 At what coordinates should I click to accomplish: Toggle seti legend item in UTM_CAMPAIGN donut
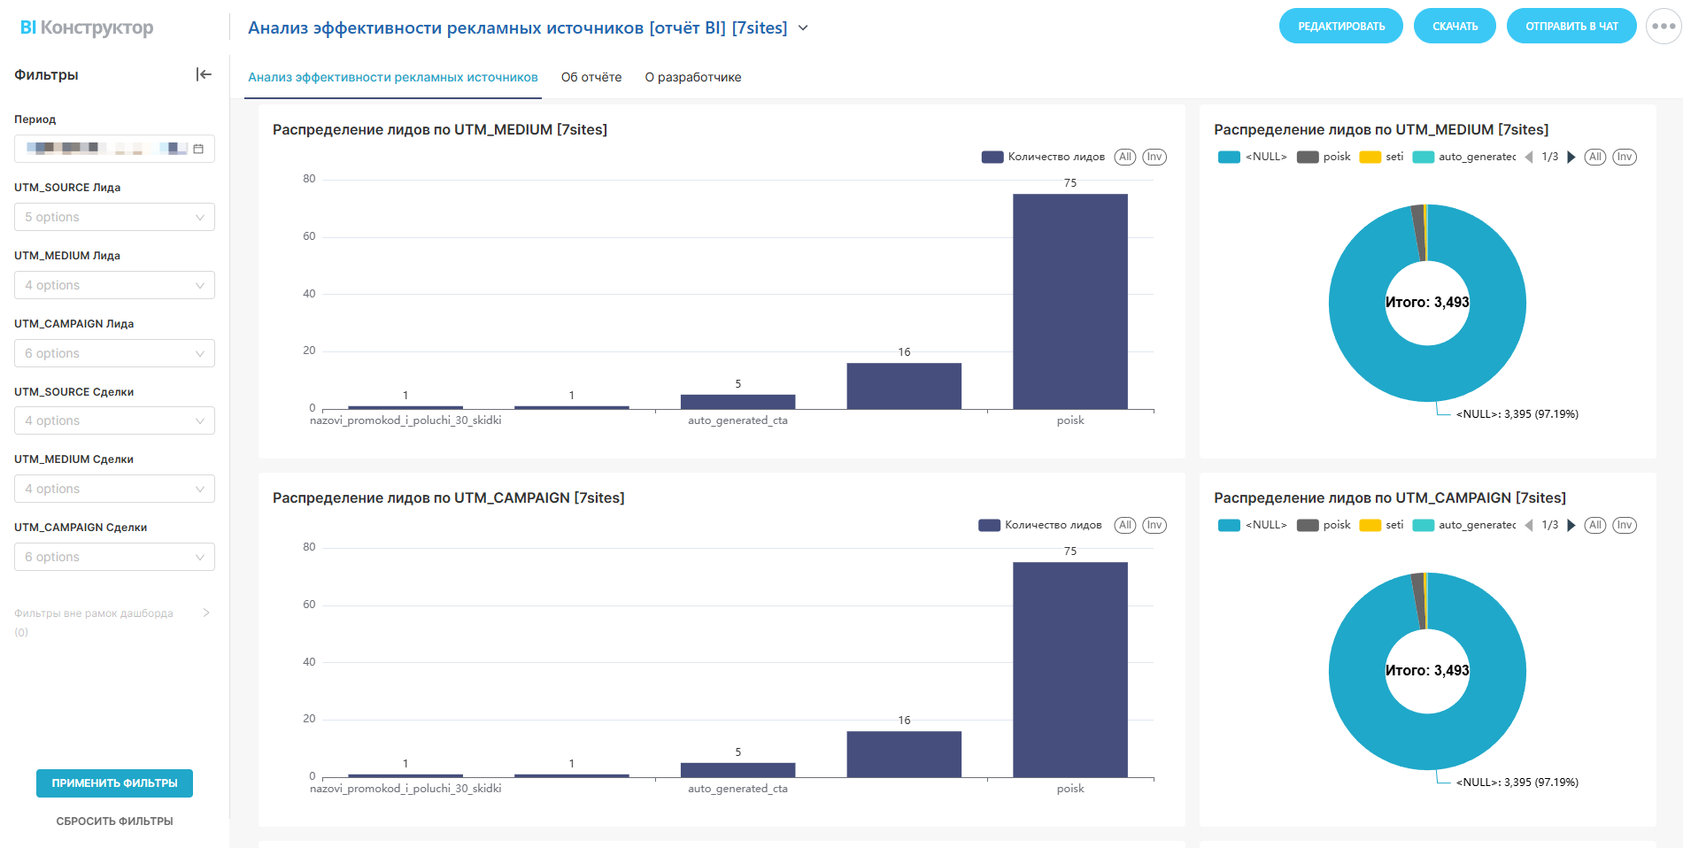tap(1382, 525)
